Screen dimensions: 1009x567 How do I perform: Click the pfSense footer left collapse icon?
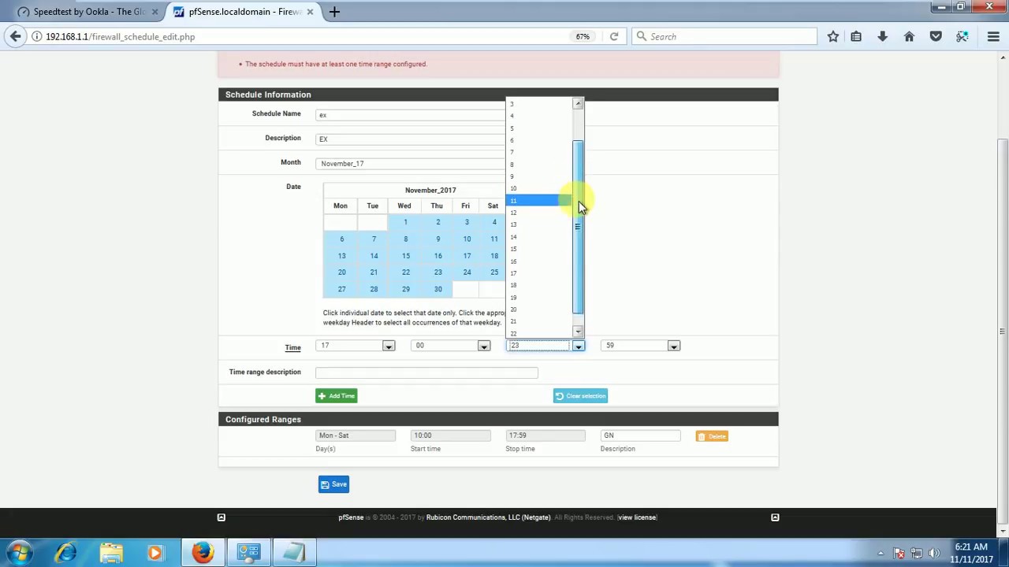(221, 517)
